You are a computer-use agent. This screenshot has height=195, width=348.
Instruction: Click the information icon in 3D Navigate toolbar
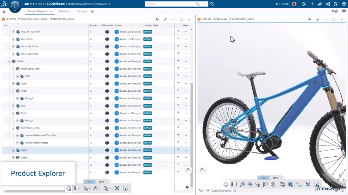[x=316, y=185]
